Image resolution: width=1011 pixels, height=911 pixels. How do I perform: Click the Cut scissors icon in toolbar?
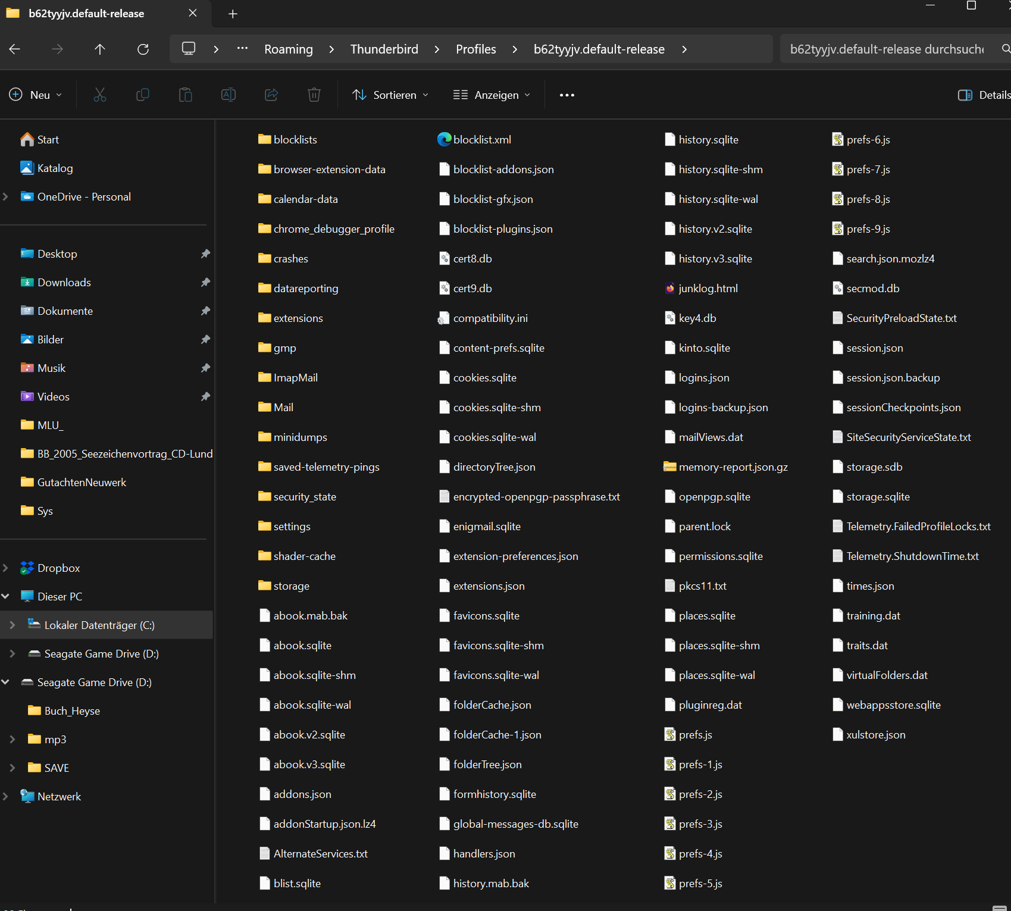coord(99,95)
